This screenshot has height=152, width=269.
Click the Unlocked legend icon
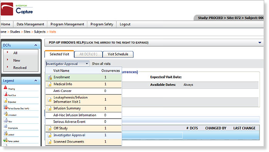tap(5, 114)
